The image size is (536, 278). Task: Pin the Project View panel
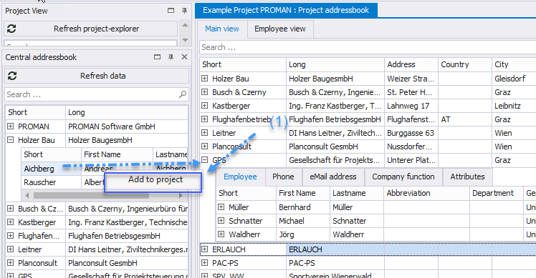[x=184, y=11]
